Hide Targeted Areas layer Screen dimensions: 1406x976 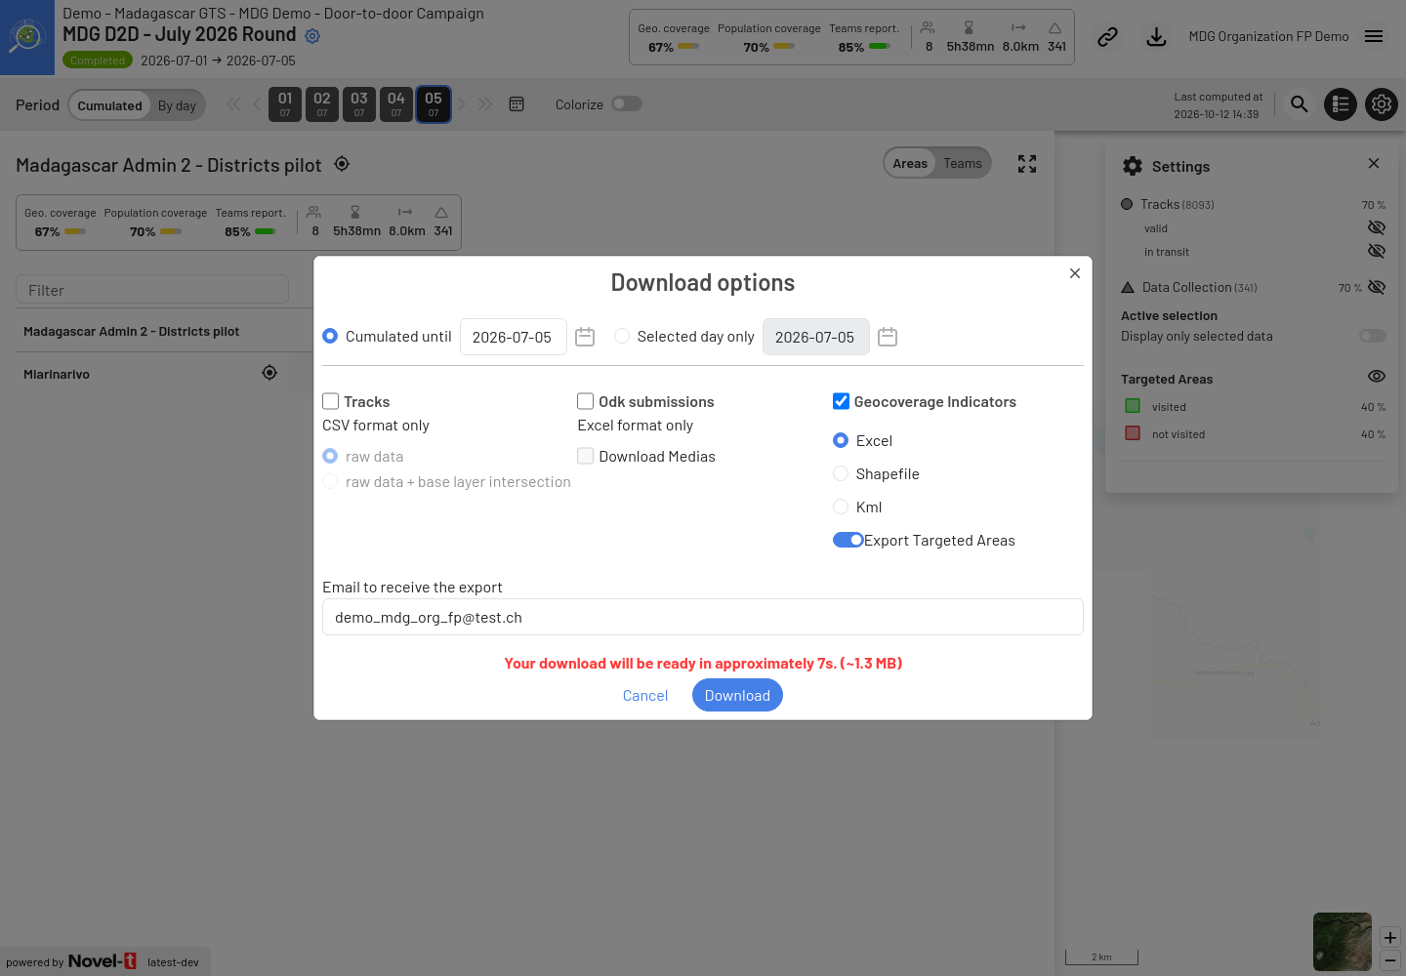point(1377,377)
